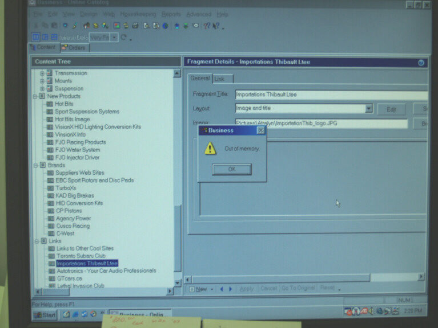
Task: Select Toronto Subaru Club in tree
Action: (81, 256)
